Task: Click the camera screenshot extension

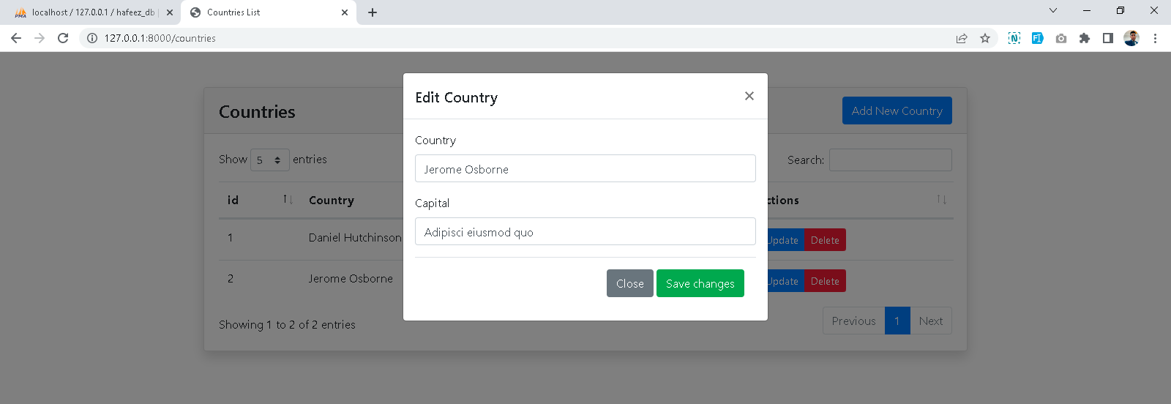Action: tap(1061, 38)
